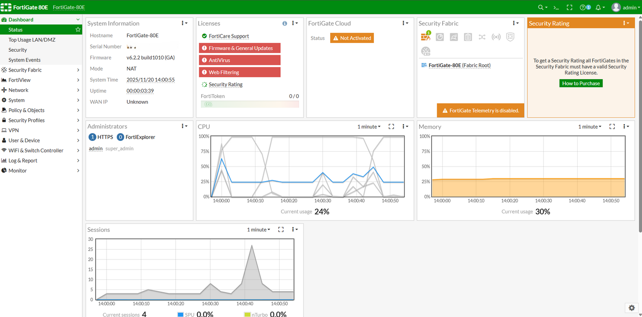
Task: Open the CPU time range dropdown
Action: (x=369, y=127)
